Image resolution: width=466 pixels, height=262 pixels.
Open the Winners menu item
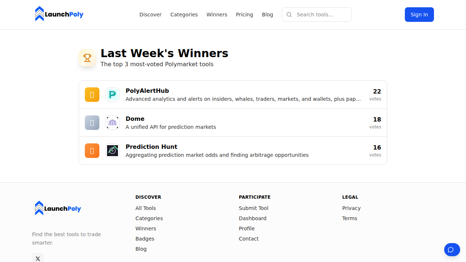(217, 15)
